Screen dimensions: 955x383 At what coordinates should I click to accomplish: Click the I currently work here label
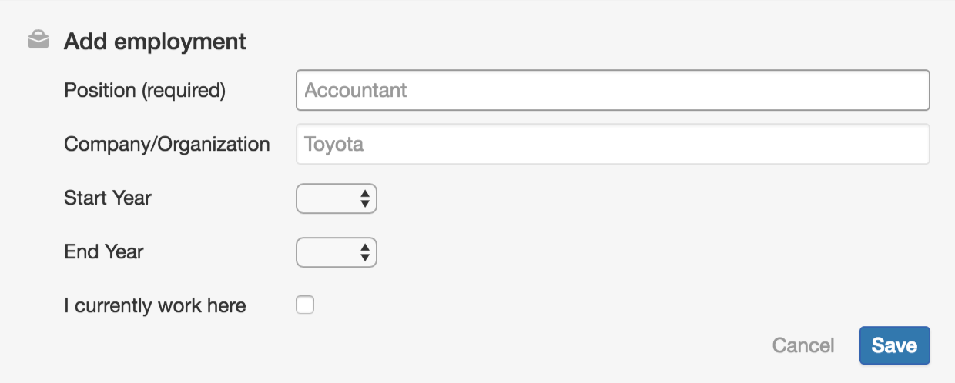point(155,305)
